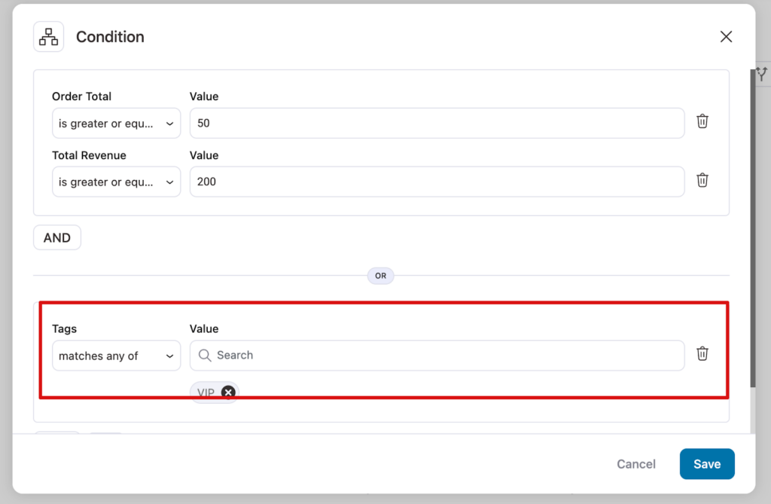The image size is (771, 504).
Task: Delete the Order Total condition row
Action: pyautogui.click(x=702, y=121)
